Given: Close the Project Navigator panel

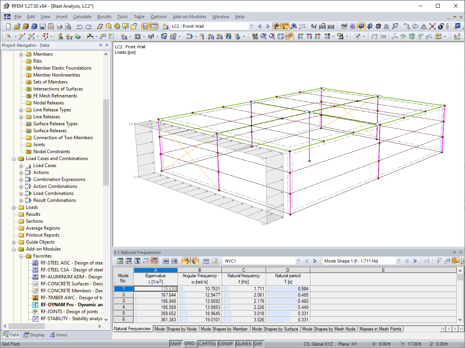Looking at the screenshot, I should point(107,45).
